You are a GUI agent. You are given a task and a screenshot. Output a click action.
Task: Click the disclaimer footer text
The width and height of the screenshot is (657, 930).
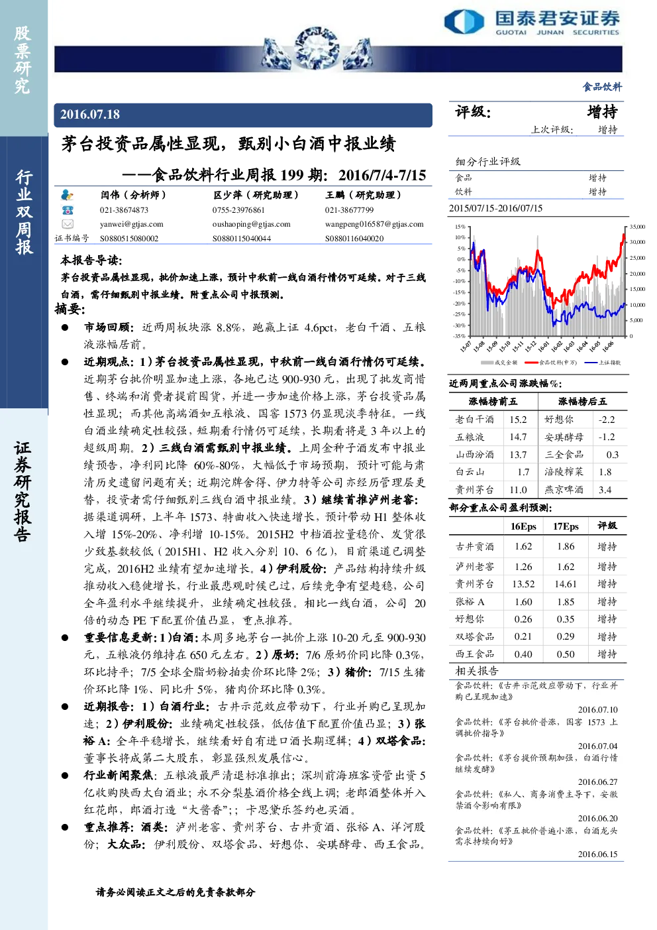point(176,892)
